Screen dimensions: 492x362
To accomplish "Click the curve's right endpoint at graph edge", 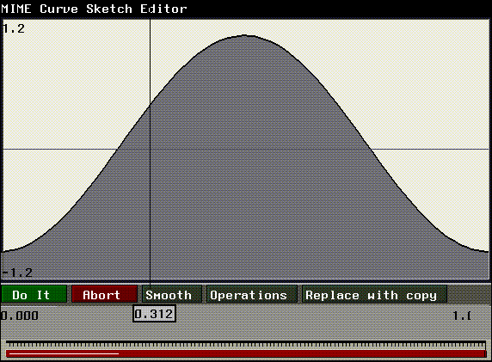I will point(488,251).
